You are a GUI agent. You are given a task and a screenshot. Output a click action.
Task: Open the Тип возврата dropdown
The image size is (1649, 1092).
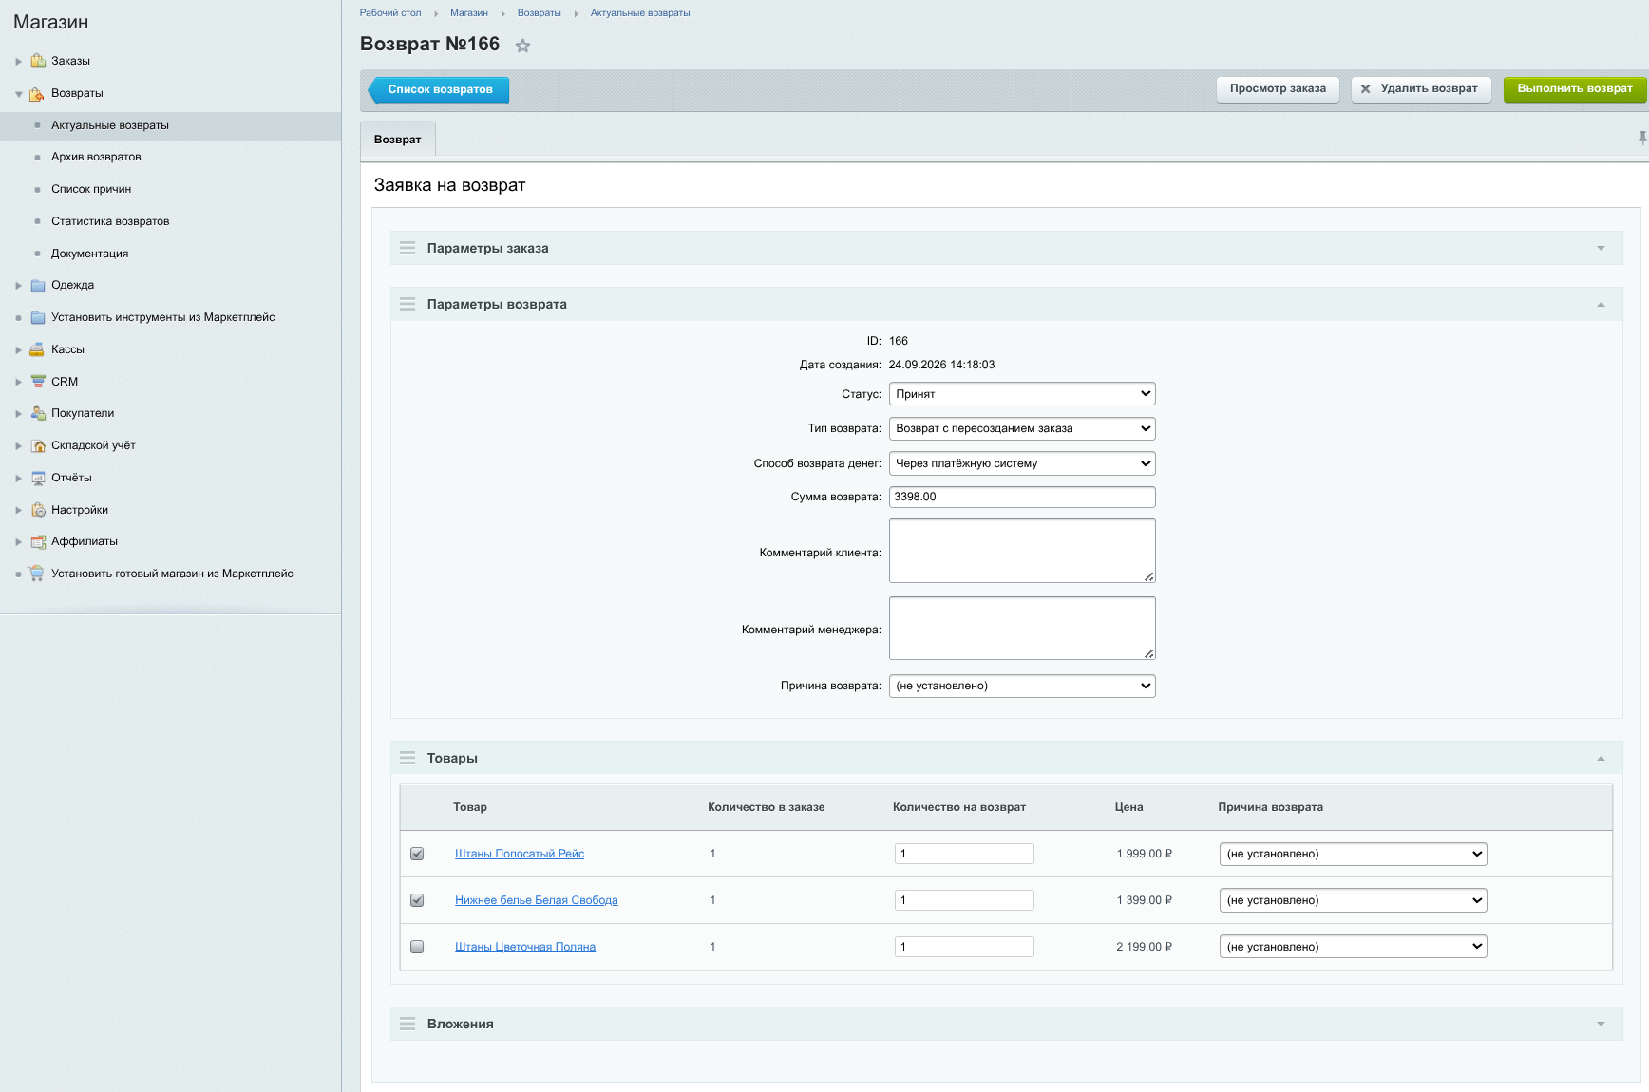1022,428
